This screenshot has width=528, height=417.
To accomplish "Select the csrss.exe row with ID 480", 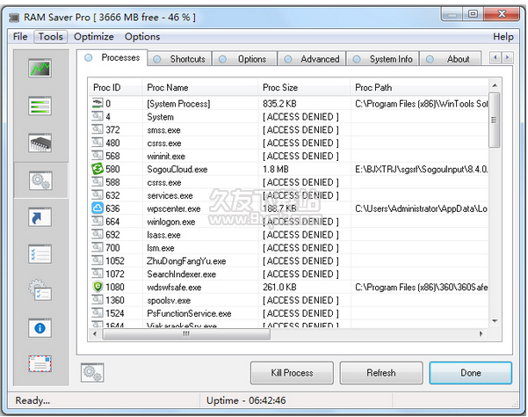I will coord(288,143).
